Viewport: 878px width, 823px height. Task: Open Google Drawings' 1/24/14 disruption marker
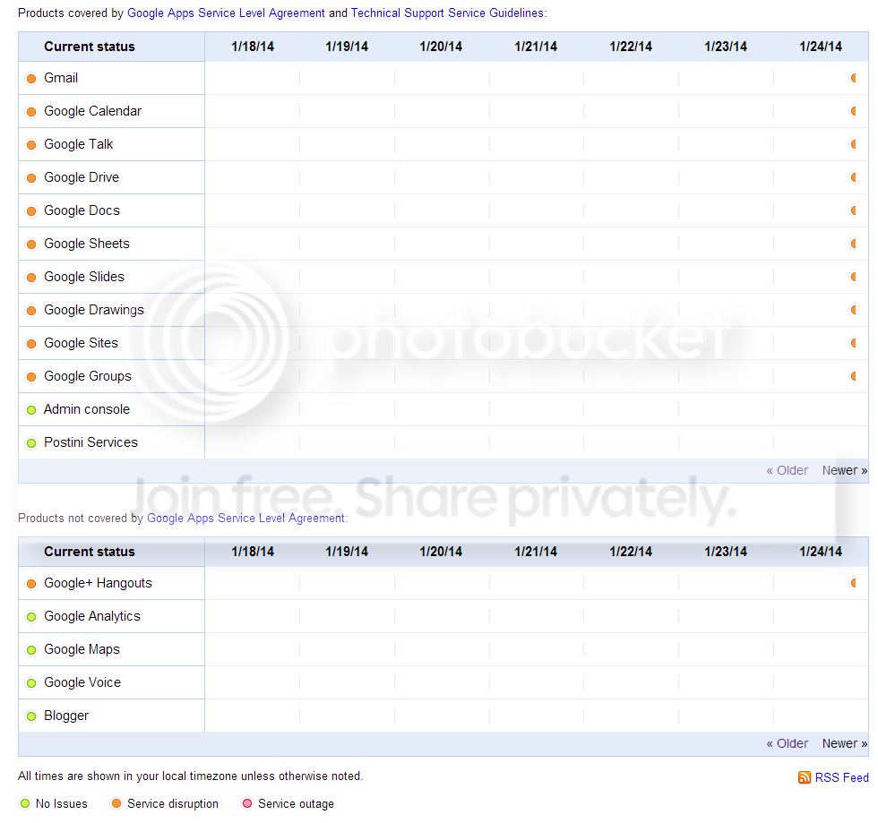click(x=853, y=310)
